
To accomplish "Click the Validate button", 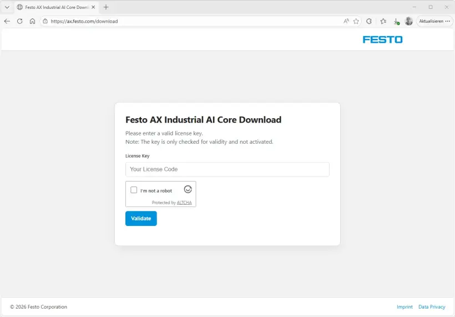I will [141, 219].
